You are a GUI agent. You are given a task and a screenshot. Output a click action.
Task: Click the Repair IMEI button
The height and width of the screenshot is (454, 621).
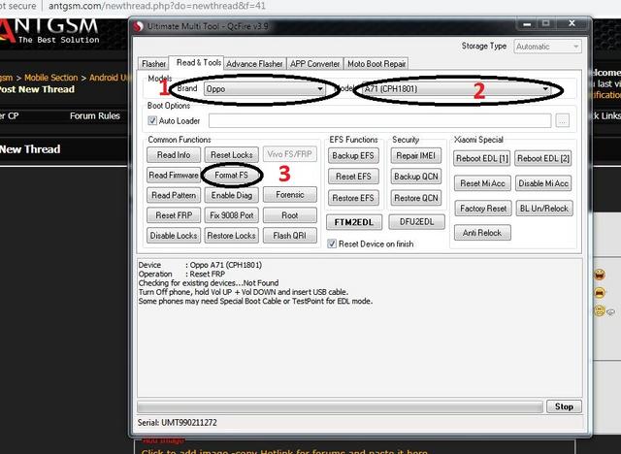(x=416, y=155)
